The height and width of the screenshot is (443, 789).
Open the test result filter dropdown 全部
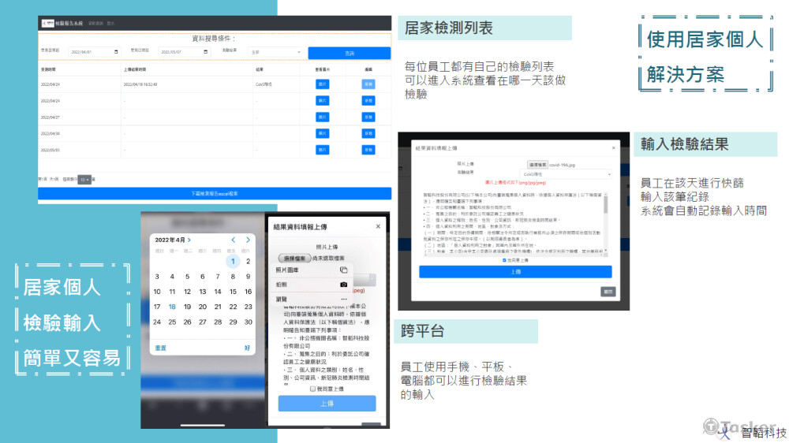(x=275, y=52)
